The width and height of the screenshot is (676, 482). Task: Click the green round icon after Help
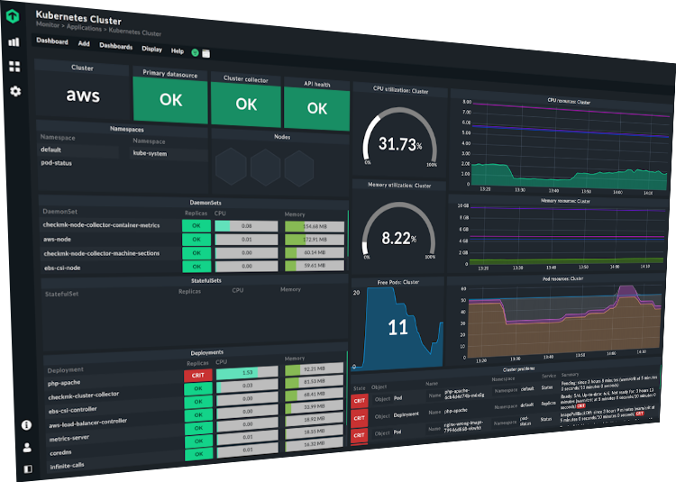(x=195, y=52)
